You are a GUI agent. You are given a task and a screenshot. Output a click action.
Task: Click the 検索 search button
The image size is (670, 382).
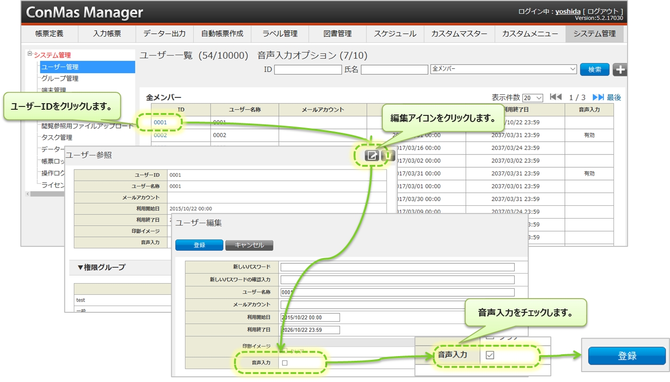595,69
